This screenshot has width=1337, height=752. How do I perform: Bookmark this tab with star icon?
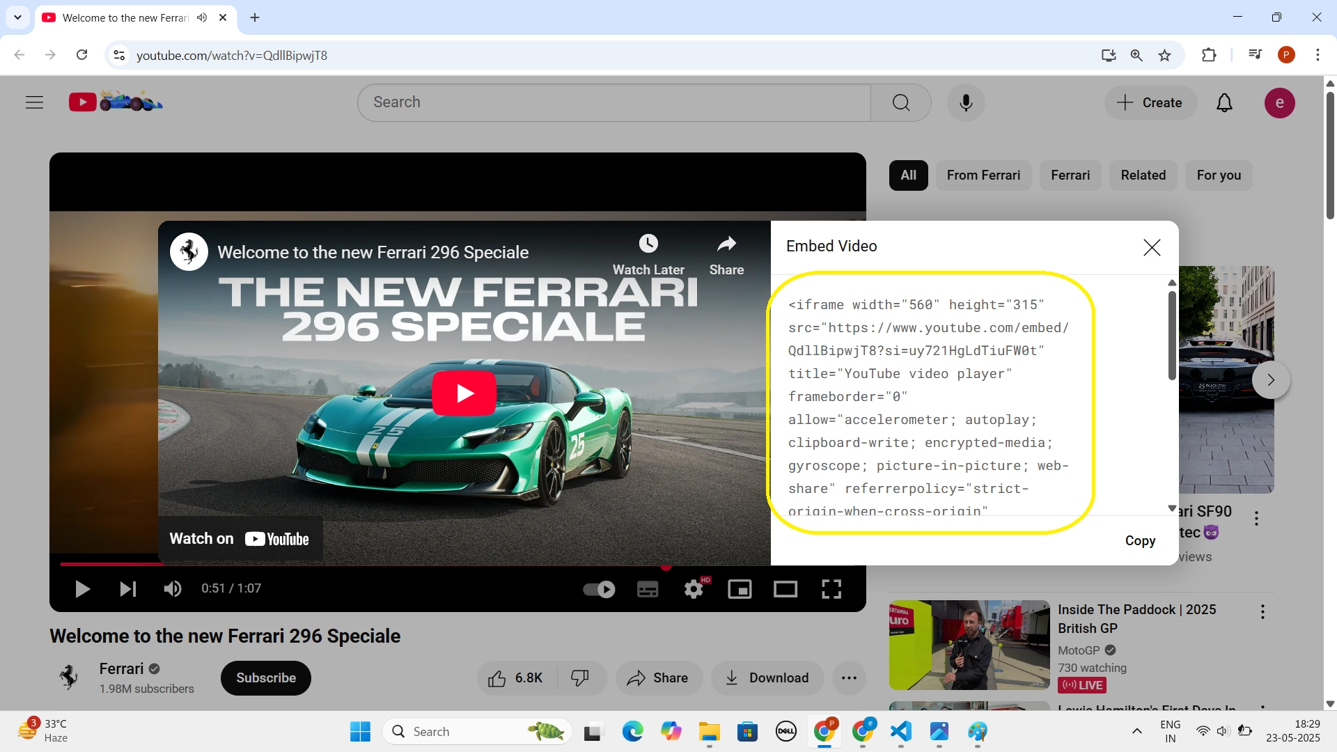click(1164, 55)
